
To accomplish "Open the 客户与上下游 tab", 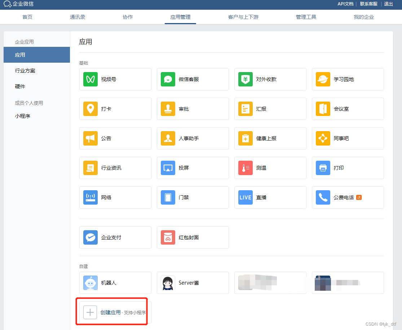I will [243, 17].
